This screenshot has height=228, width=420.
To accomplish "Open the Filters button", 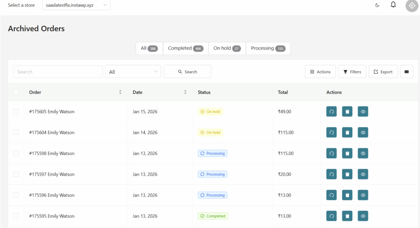I will (x=352, y=72).
